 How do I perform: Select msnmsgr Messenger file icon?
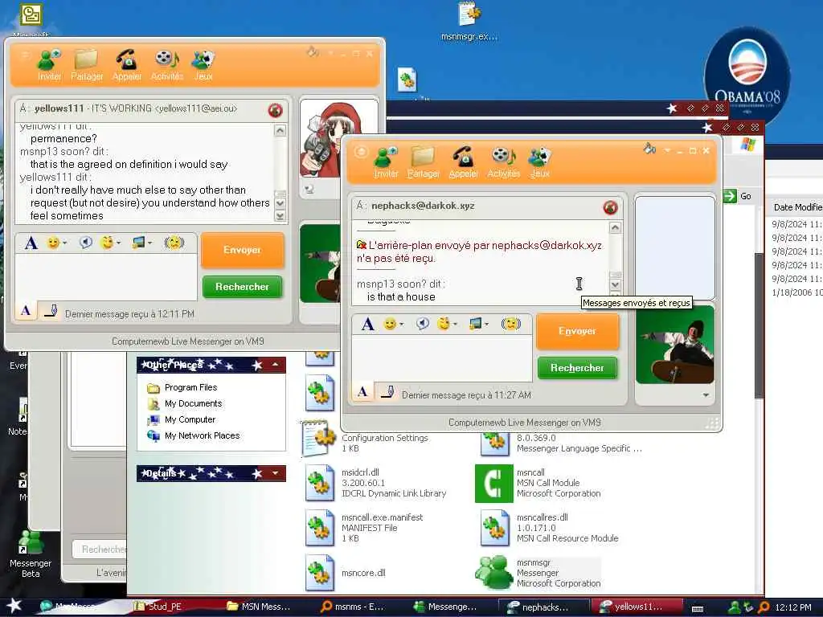point(494,572)
